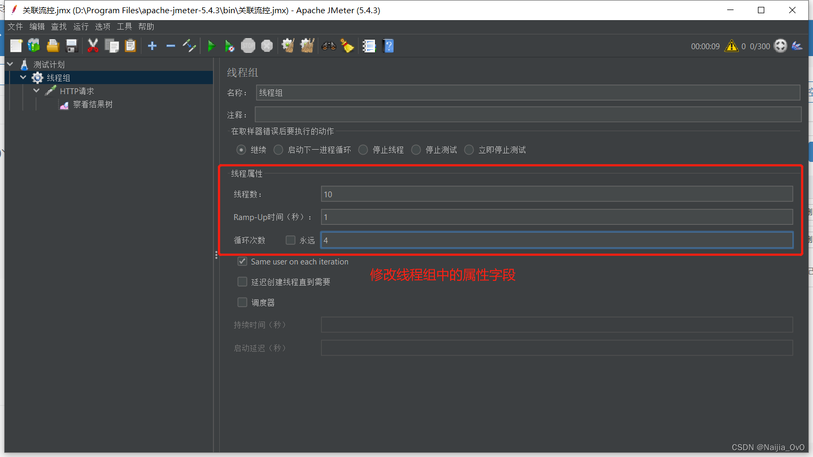Click the 00:00:09 elapsed time text

coord(705,47)
